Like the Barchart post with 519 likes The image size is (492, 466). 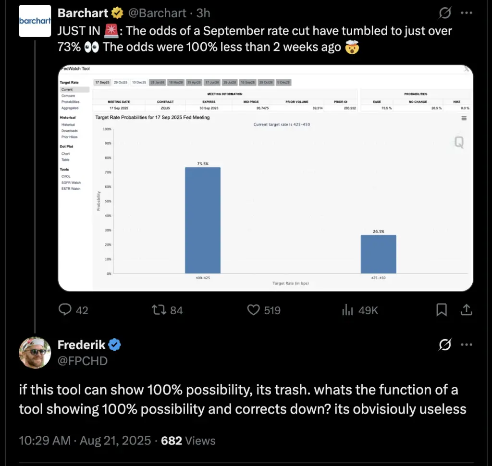pyautogui.click(x=264, y=310)
